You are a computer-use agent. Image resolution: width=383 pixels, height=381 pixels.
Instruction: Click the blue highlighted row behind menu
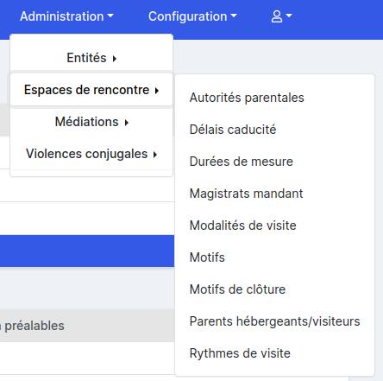(x=87, y=251)
